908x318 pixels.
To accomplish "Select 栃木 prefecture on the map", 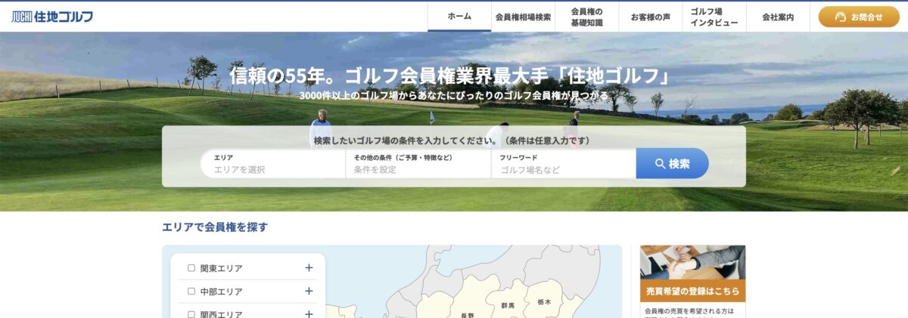I will [543, 301].
